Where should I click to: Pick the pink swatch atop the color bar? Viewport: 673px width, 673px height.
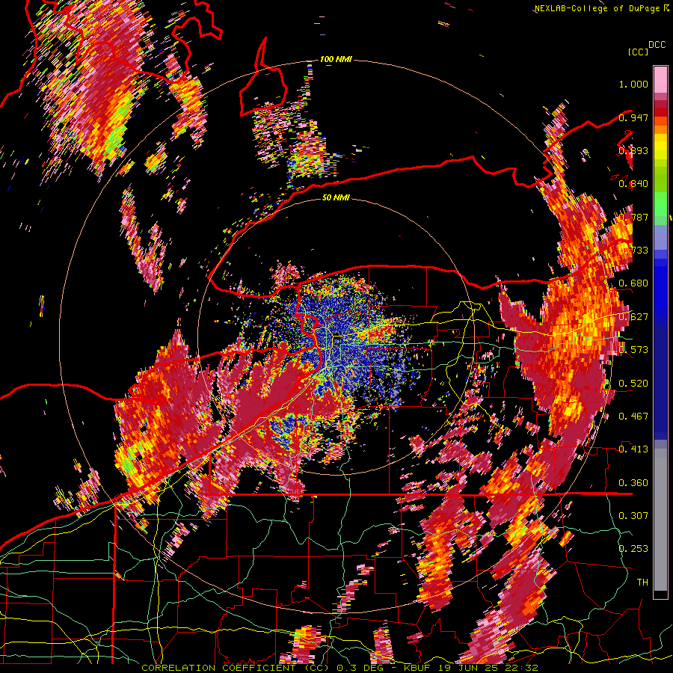click(660, 80)
